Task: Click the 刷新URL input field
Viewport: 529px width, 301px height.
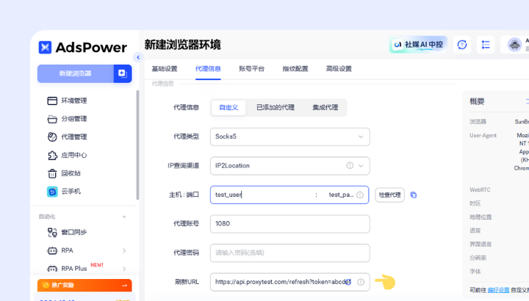Action: [x=289, y=282]
